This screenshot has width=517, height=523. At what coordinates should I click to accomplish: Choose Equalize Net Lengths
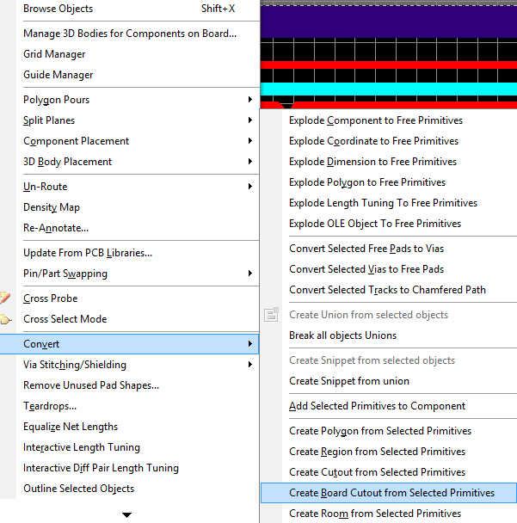[129, 427]
